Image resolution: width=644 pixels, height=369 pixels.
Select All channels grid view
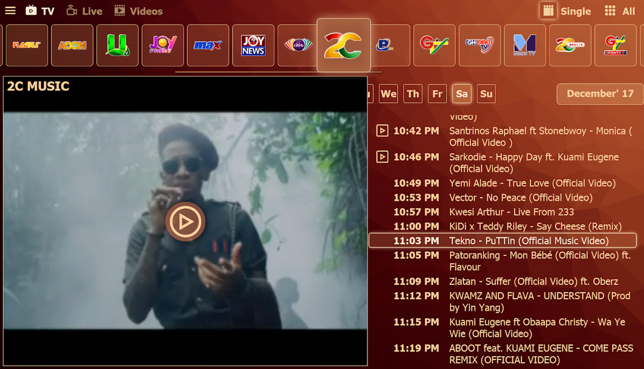[x=620, y=11]
